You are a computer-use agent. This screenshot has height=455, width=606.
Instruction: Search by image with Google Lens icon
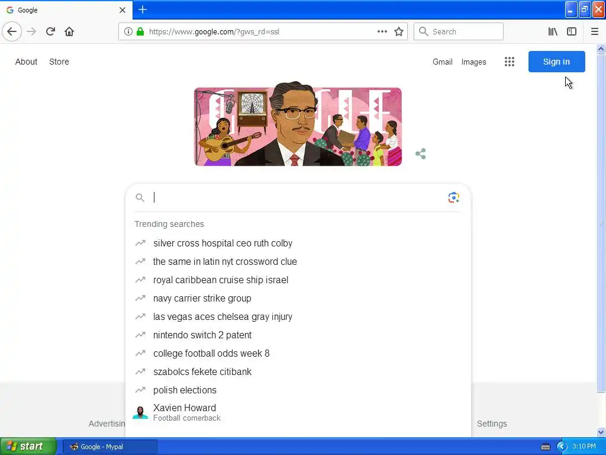pos(454,197)
